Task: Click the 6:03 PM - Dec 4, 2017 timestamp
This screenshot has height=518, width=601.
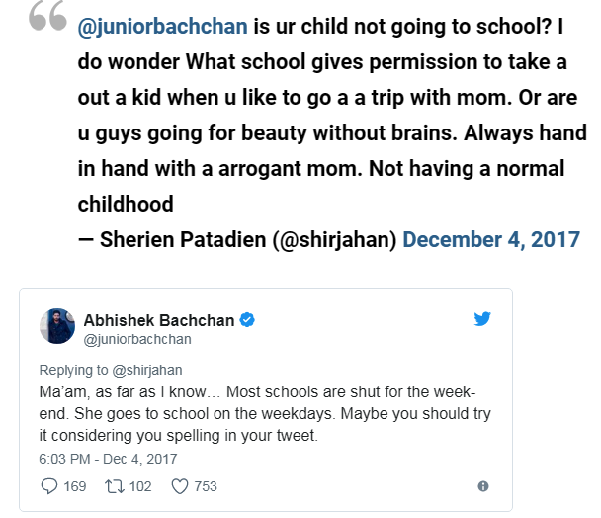Action: [x=108, y=459]
